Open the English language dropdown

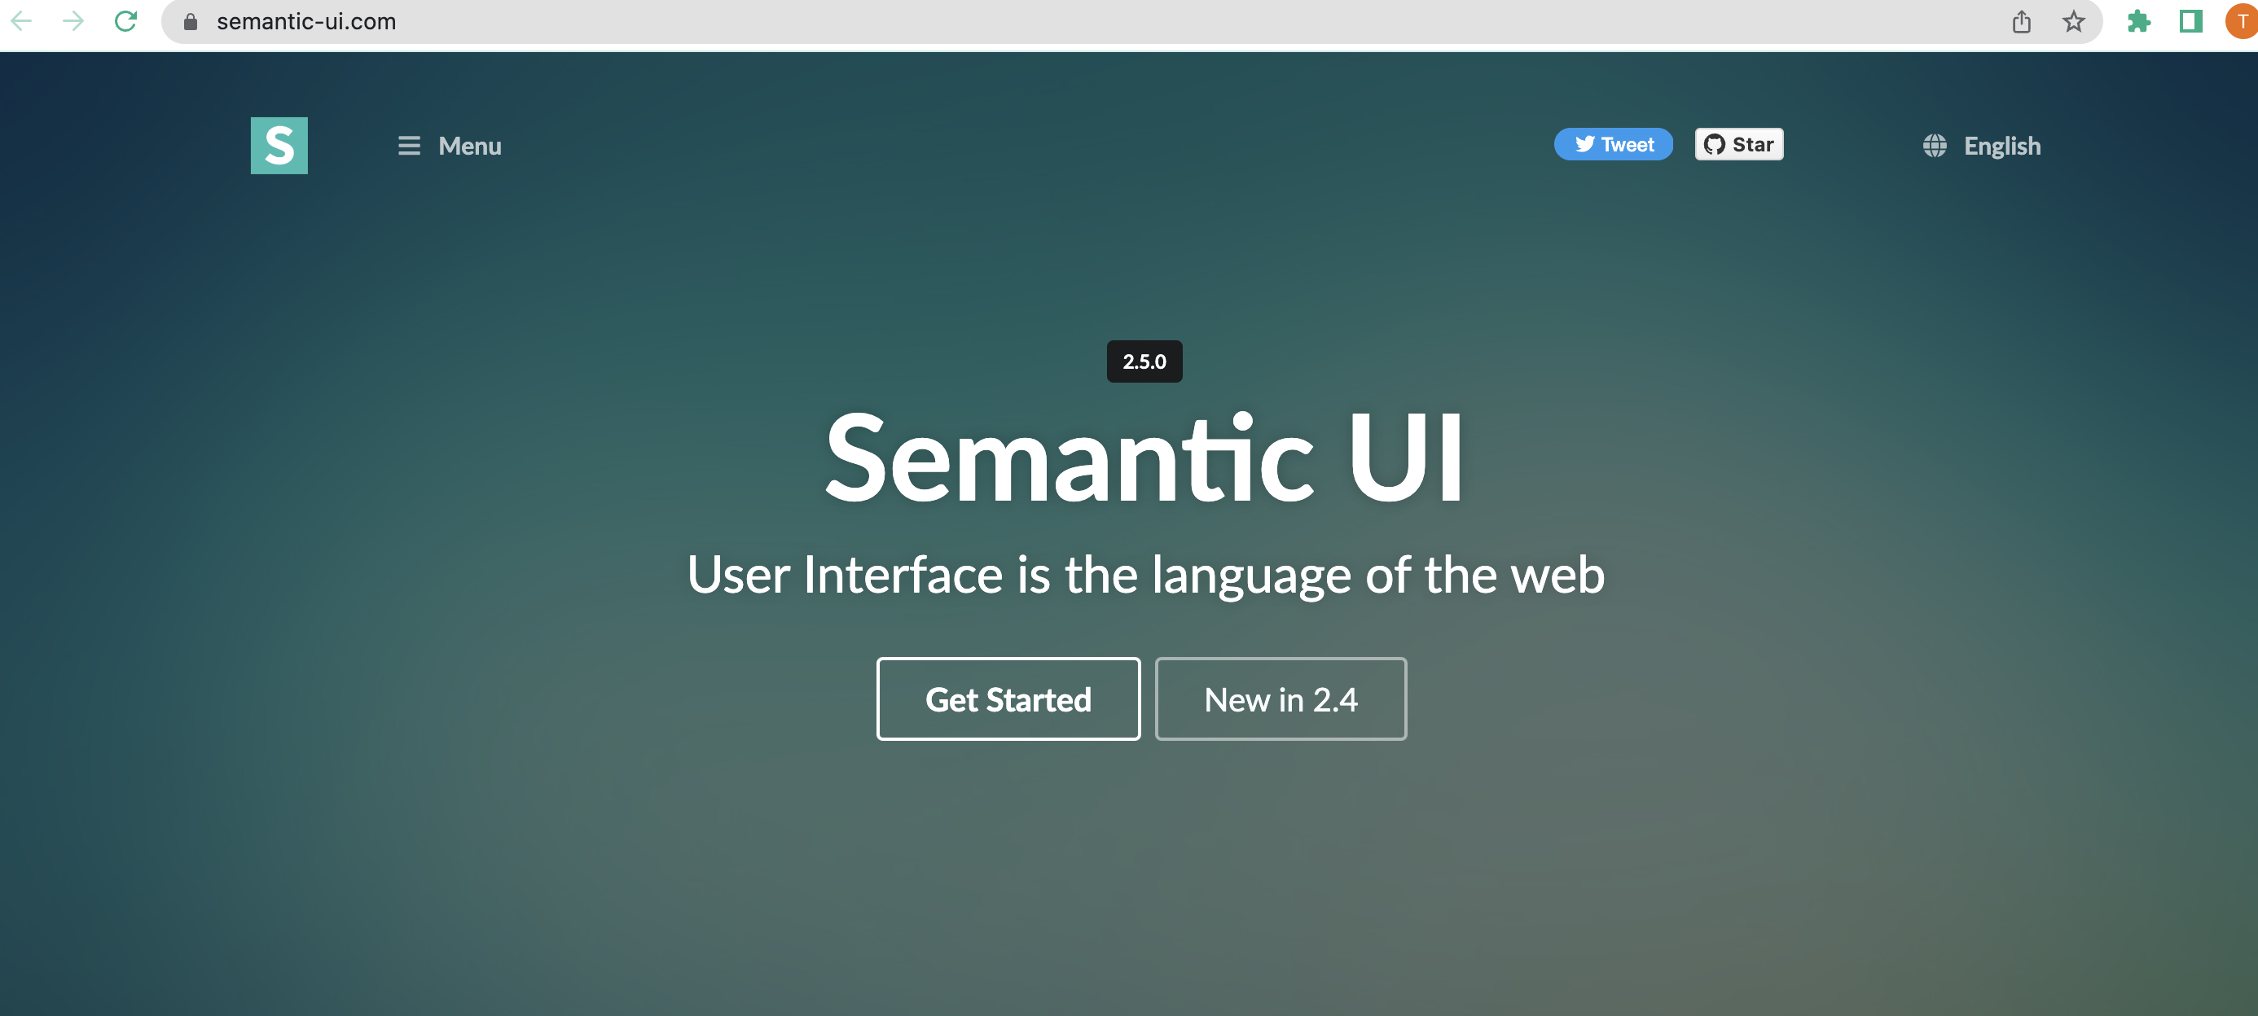click(2002, 146)
